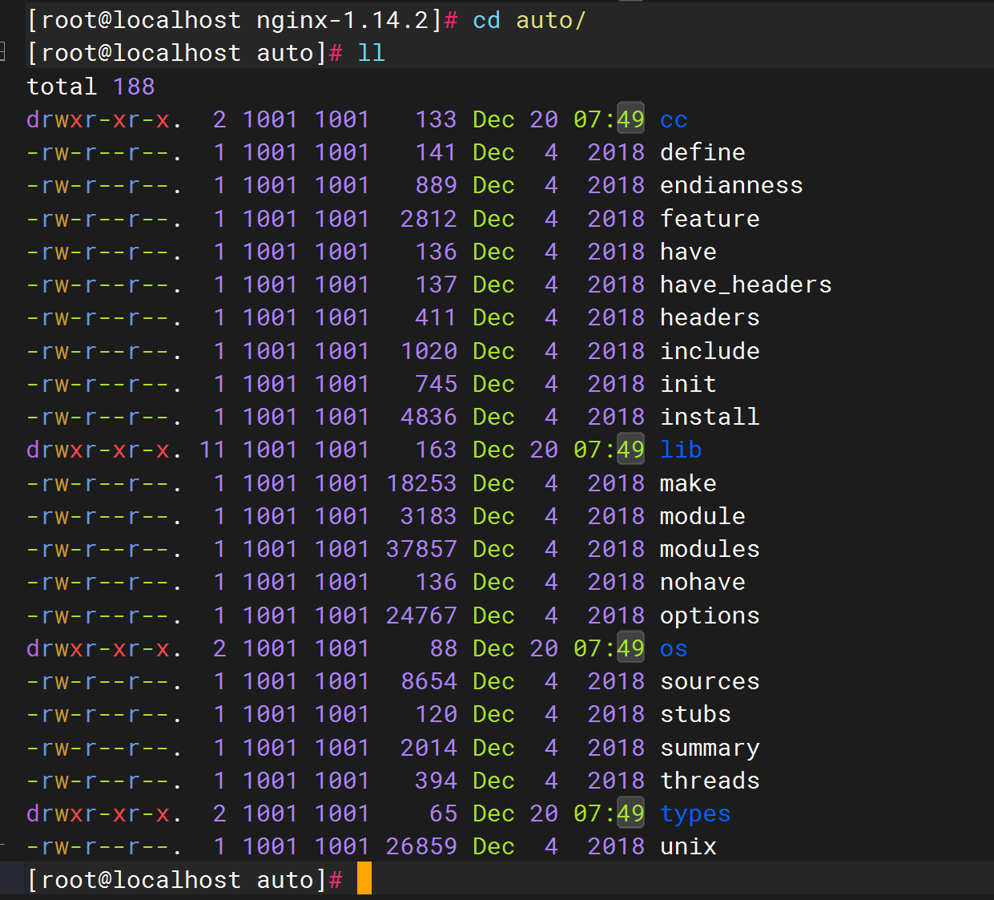Image resolution: width=994 pixels, height=900 pixels.
Task: Click the 'total 188' output line
Action: [x=91, y=87]
